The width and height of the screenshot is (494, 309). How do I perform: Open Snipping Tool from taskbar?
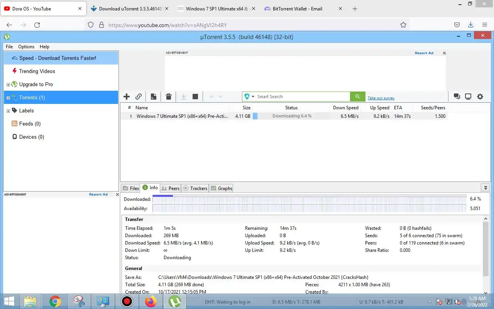coord(79,301)
